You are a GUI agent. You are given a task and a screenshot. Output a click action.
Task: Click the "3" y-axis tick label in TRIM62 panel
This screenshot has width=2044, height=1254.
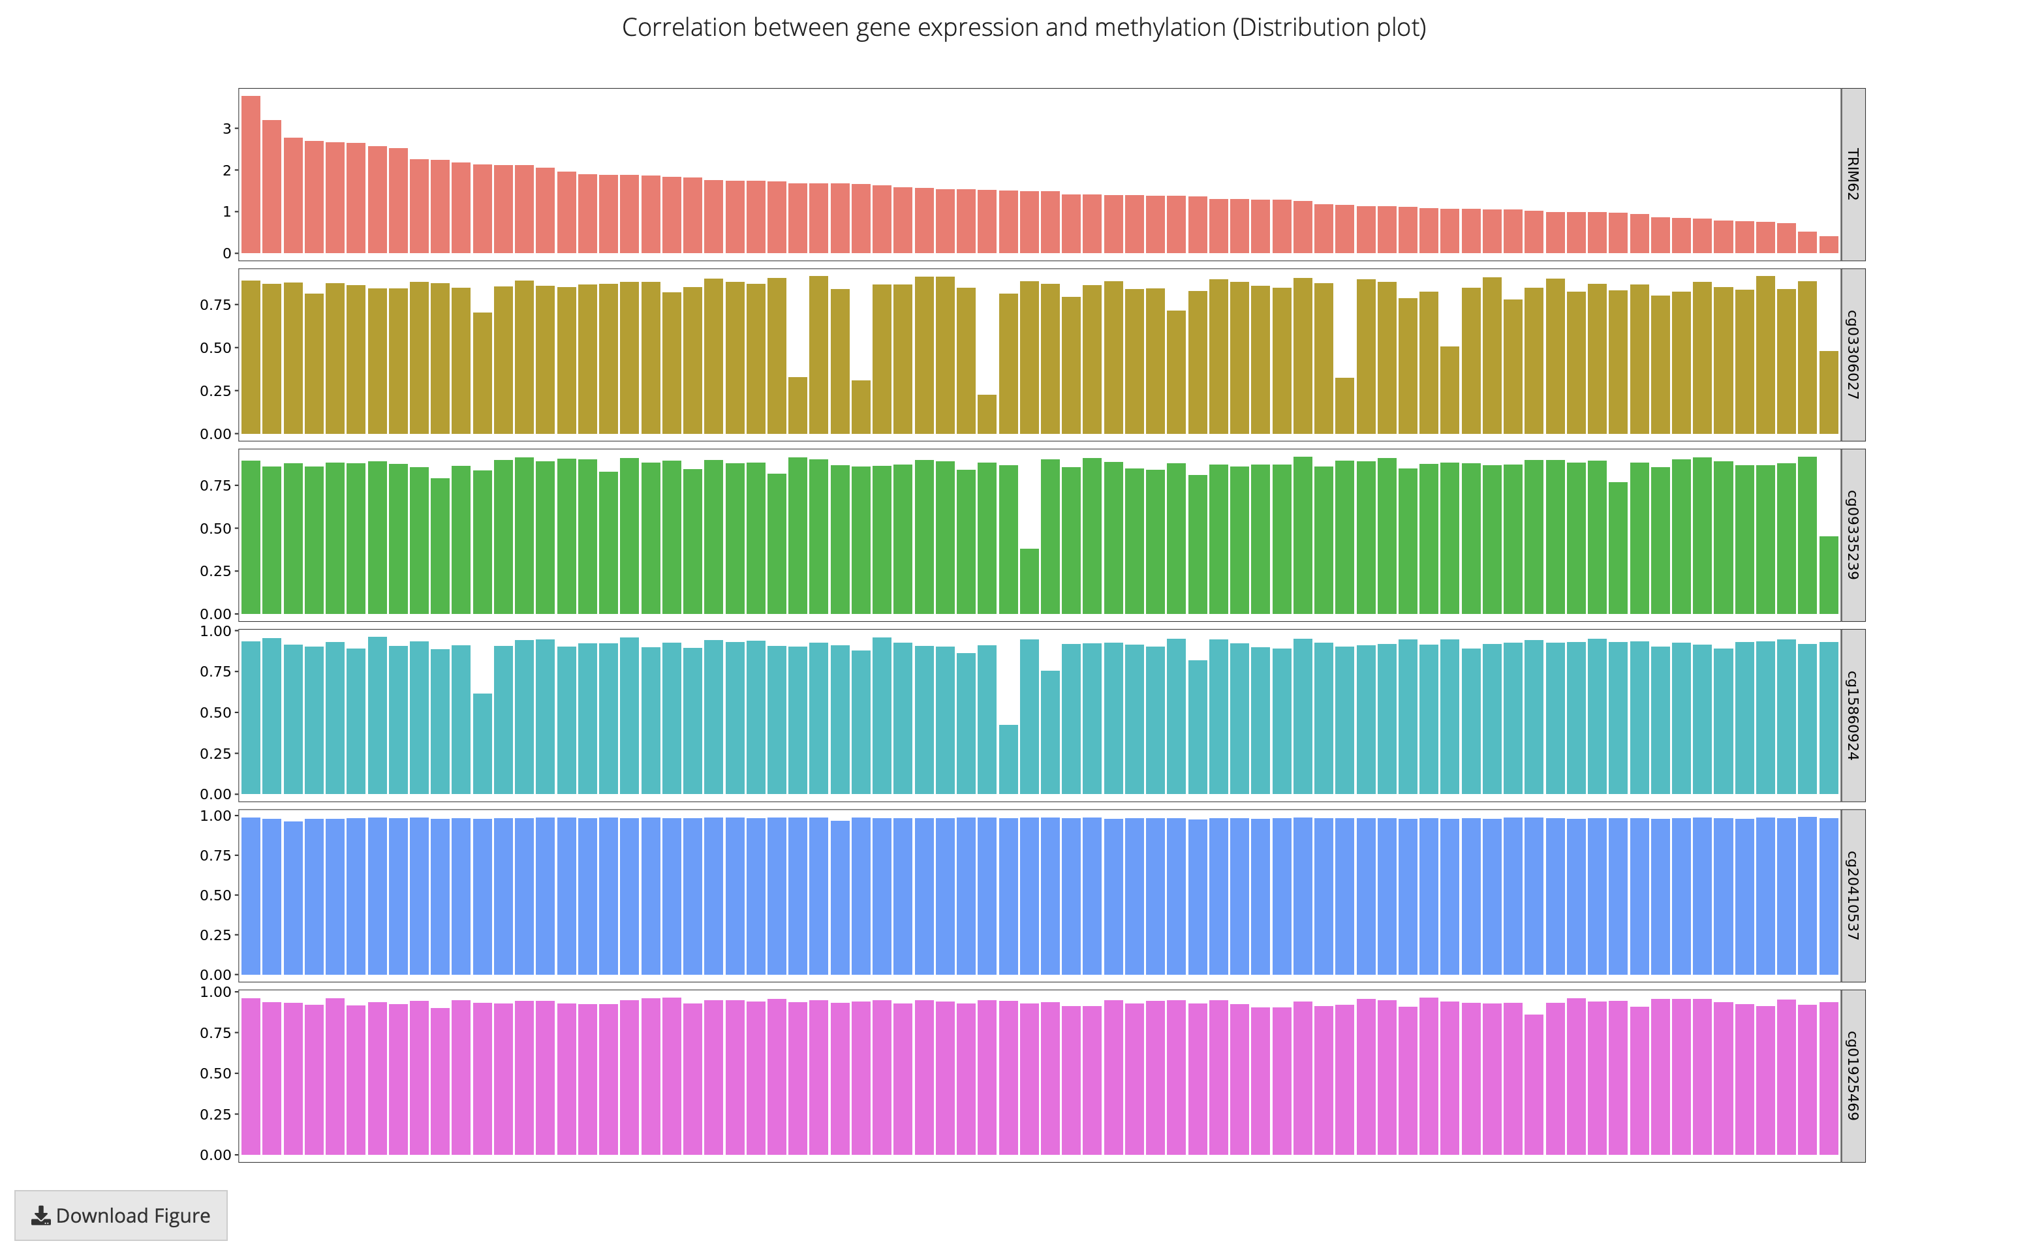tap(226, 129)
